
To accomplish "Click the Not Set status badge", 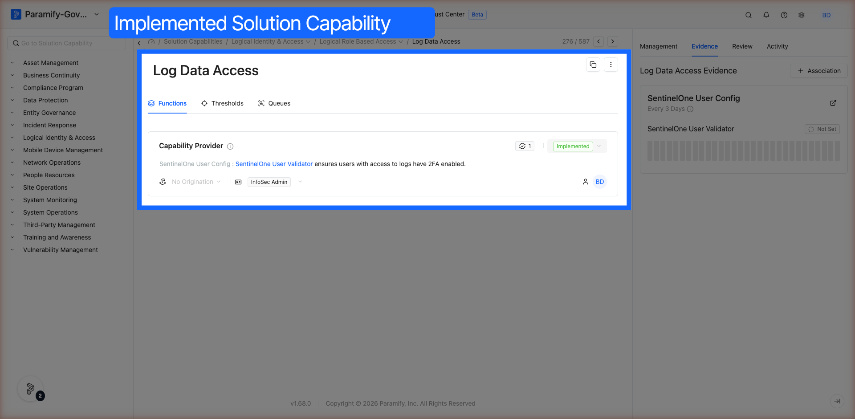I will [x=822, y=129].
